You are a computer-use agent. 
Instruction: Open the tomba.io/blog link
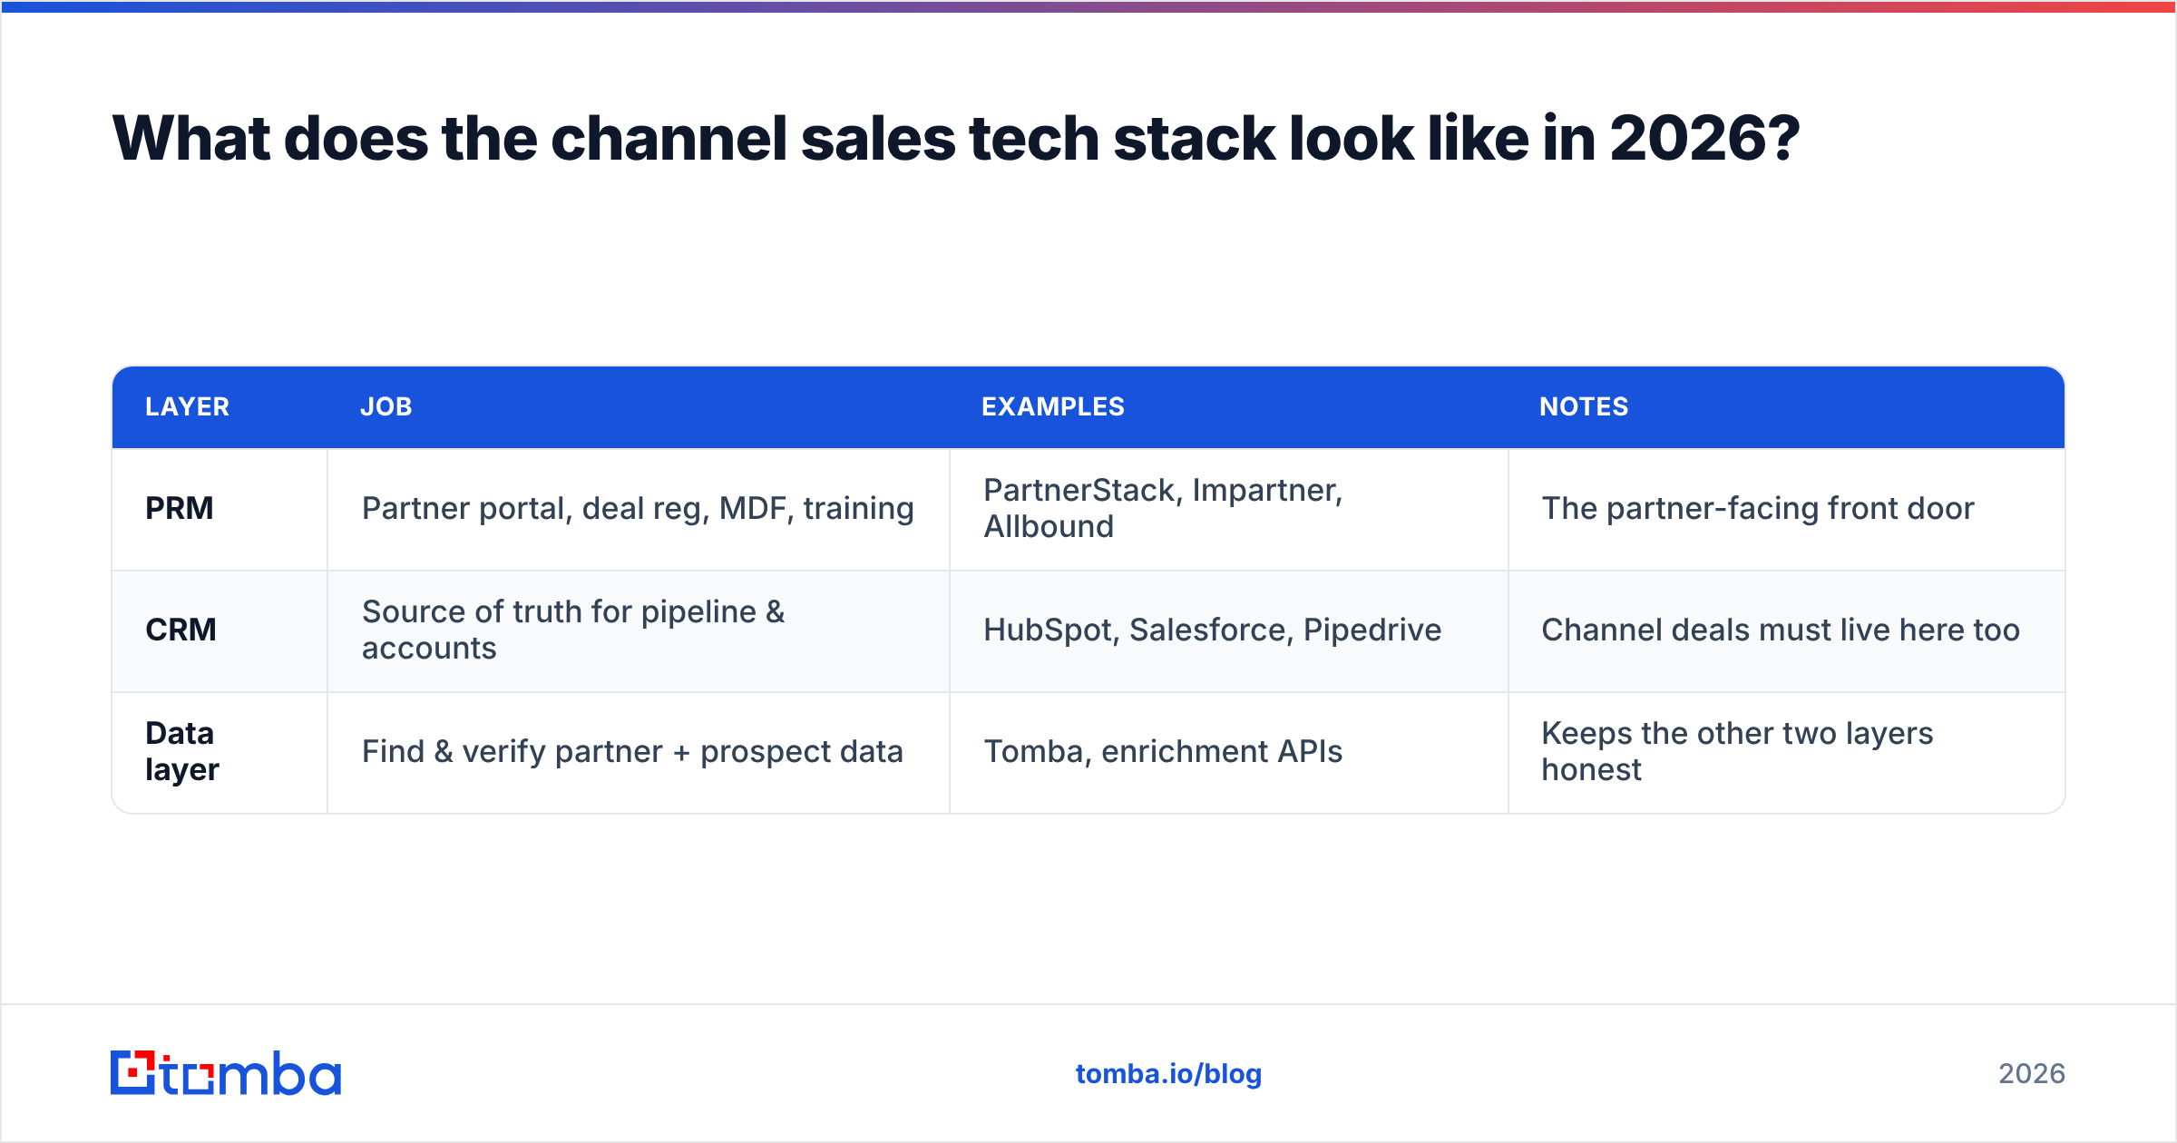tap(1168, 1074)
